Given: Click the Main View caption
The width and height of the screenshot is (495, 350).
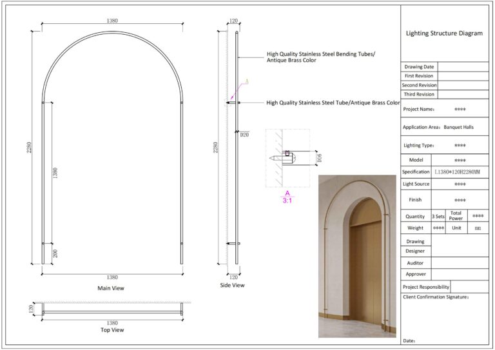Looking at the screenshot, I should 111,288.
